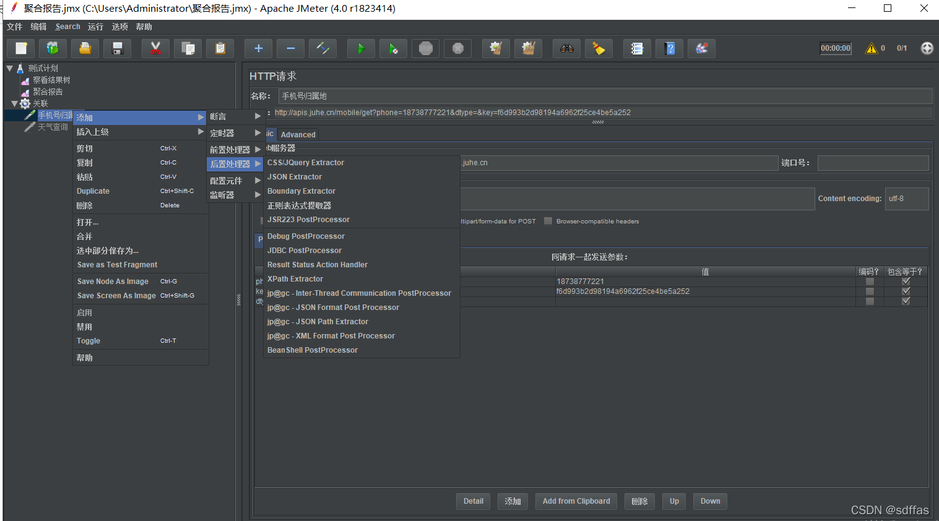This screenshot has height=521, width=939.
Task: Choose XPath Extractor menu item
Action: tap(361, 279)
